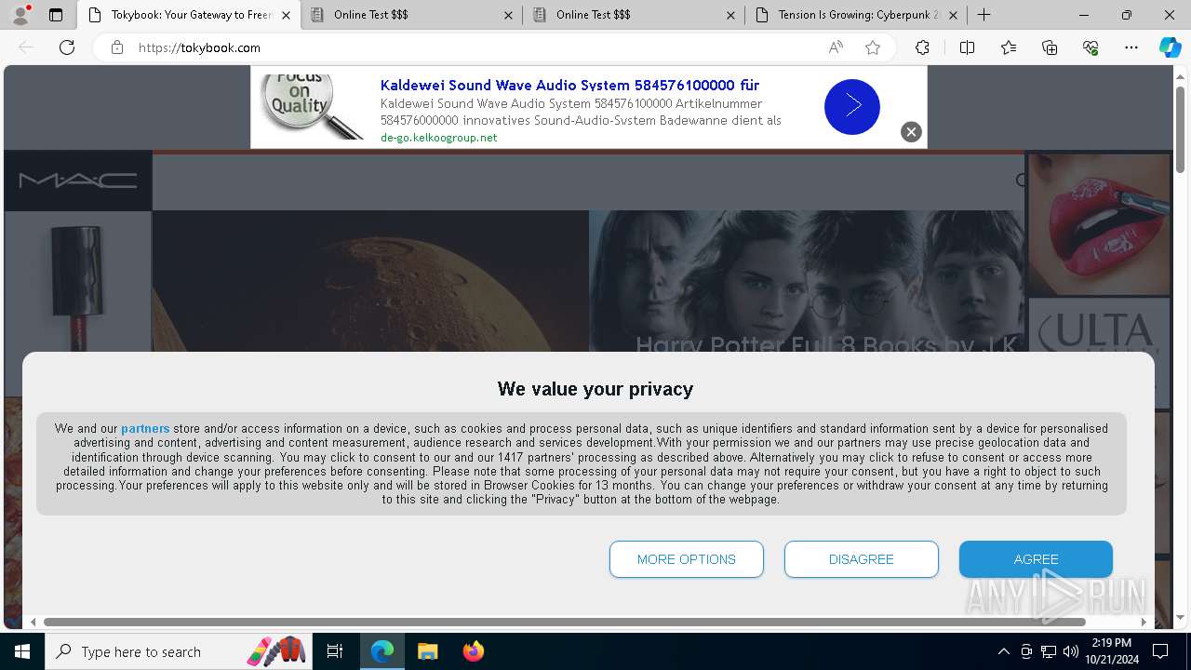
Task: Open Task View
Action: (335, 651)
